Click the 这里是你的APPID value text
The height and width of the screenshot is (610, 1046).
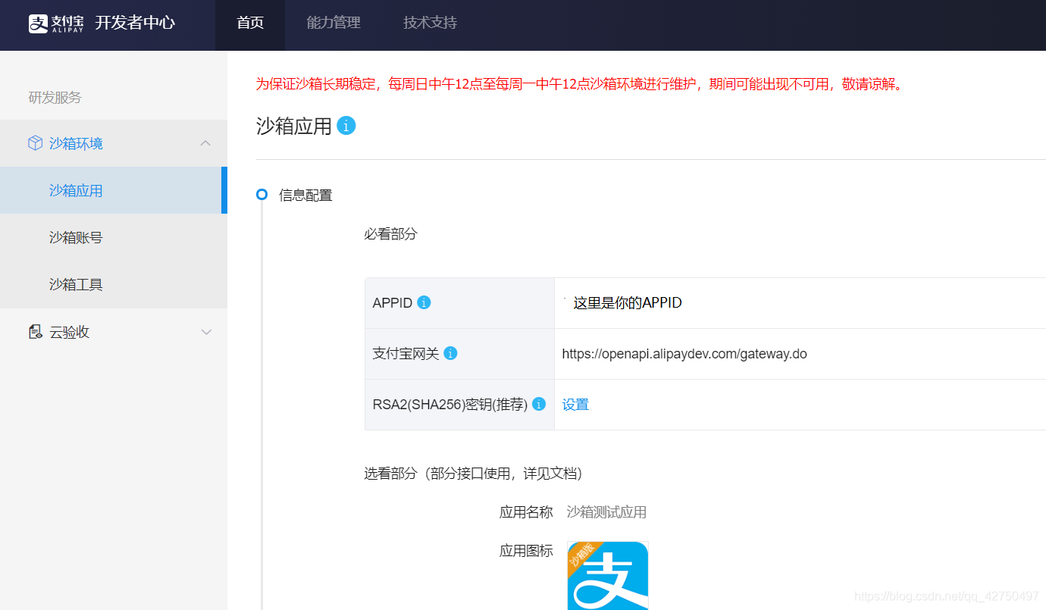pos(628,303)
